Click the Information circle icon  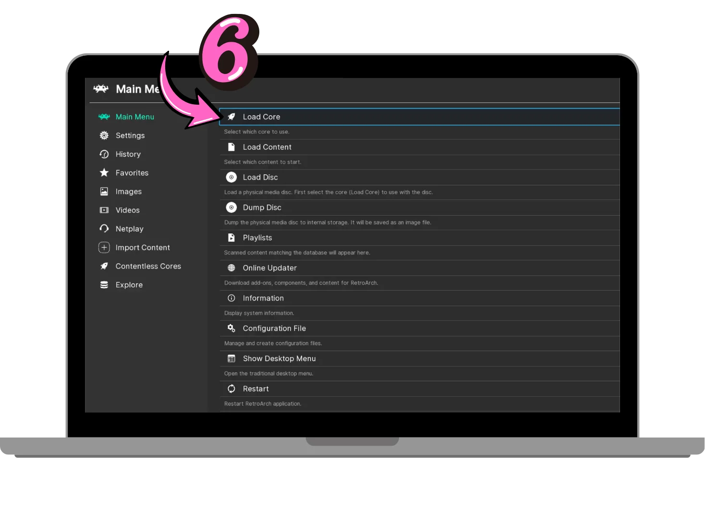231,298
